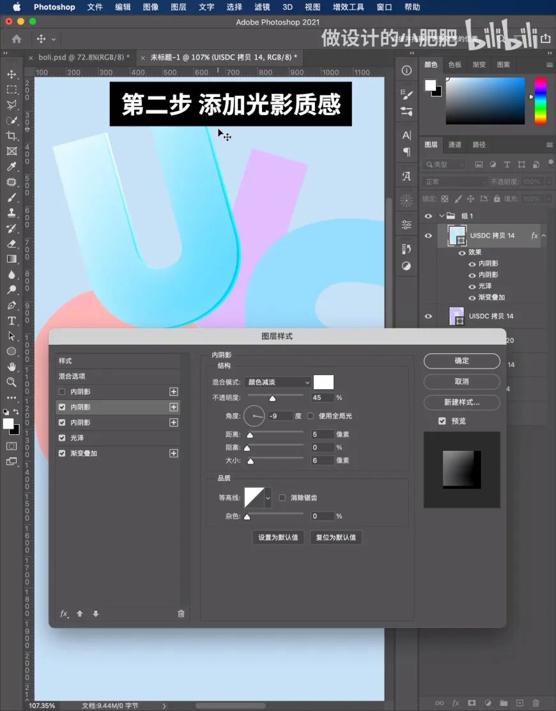Click trash icon in Layer Style dialog
This screenshot has width=556, height=711.
pos(181,613)
